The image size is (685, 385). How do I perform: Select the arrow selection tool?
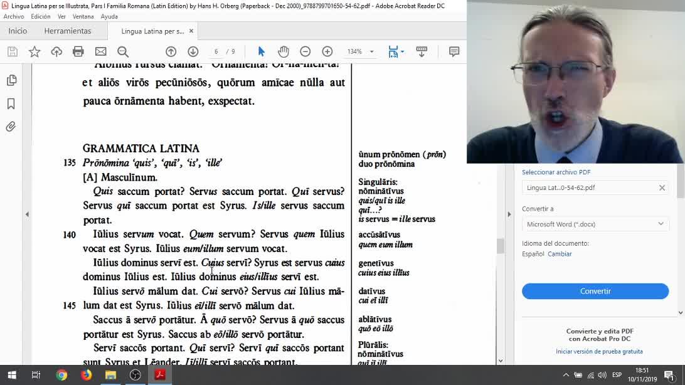coord(261,51)
